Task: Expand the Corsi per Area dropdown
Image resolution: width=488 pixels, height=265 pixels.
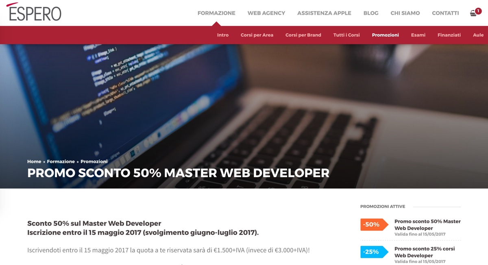Action: tap(257, 35)
